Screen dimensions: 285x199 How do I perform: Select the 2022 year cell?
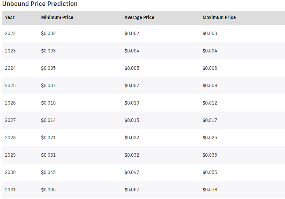tap(10, 33)
